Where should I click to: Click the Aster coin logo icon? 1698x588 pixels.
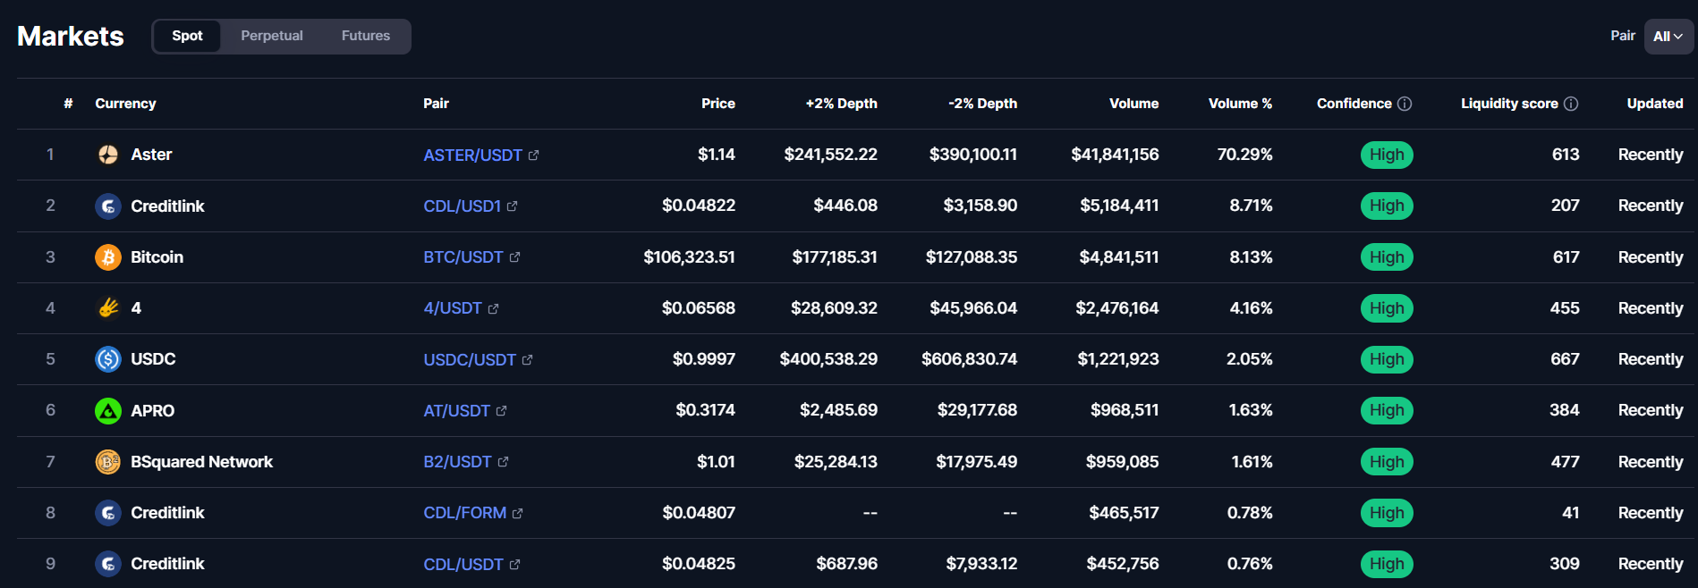[108, 155]
